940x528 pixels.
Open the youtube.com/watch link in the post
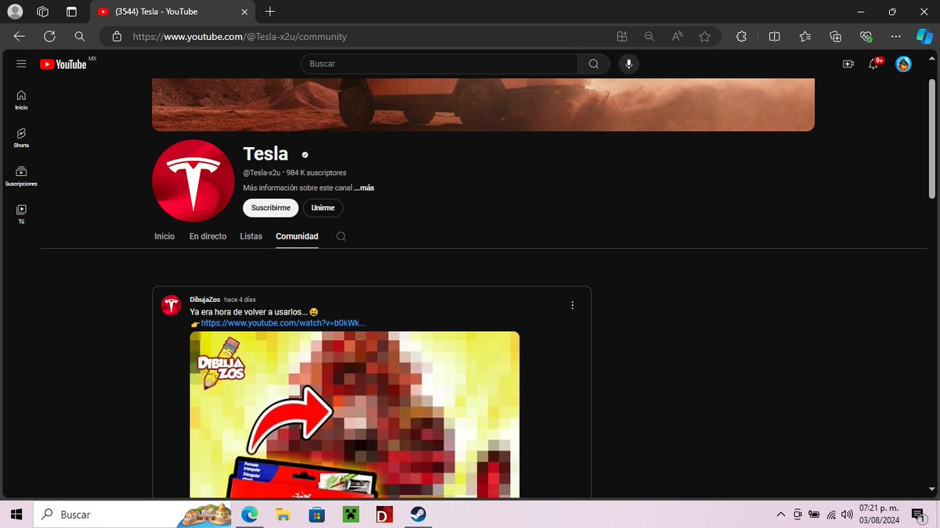284,323
